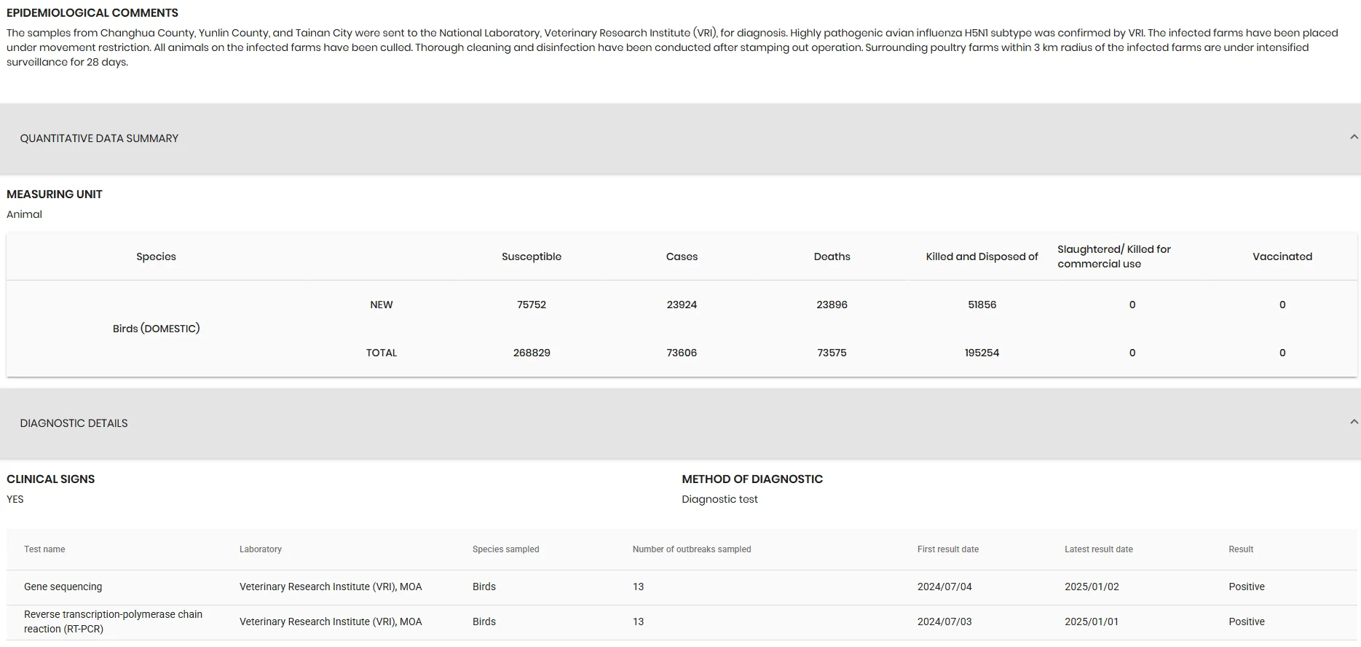
Task: Select the Species column header
Action: point(156,256)
